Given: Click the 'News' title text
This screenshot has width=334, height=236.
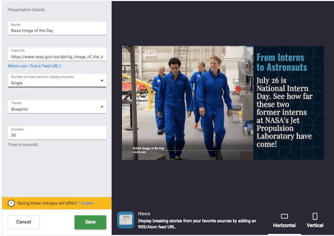Looking at the screenshot, I should tap(144, 214).
